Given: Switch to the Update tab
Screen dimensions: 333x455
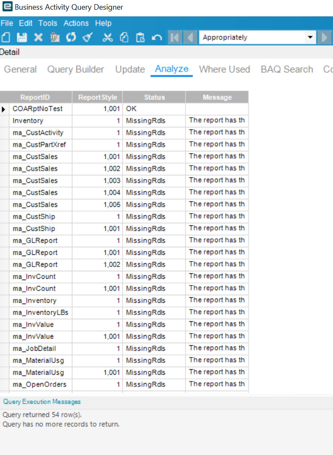Looking at the screenshot, I should [x=130, y=69].
